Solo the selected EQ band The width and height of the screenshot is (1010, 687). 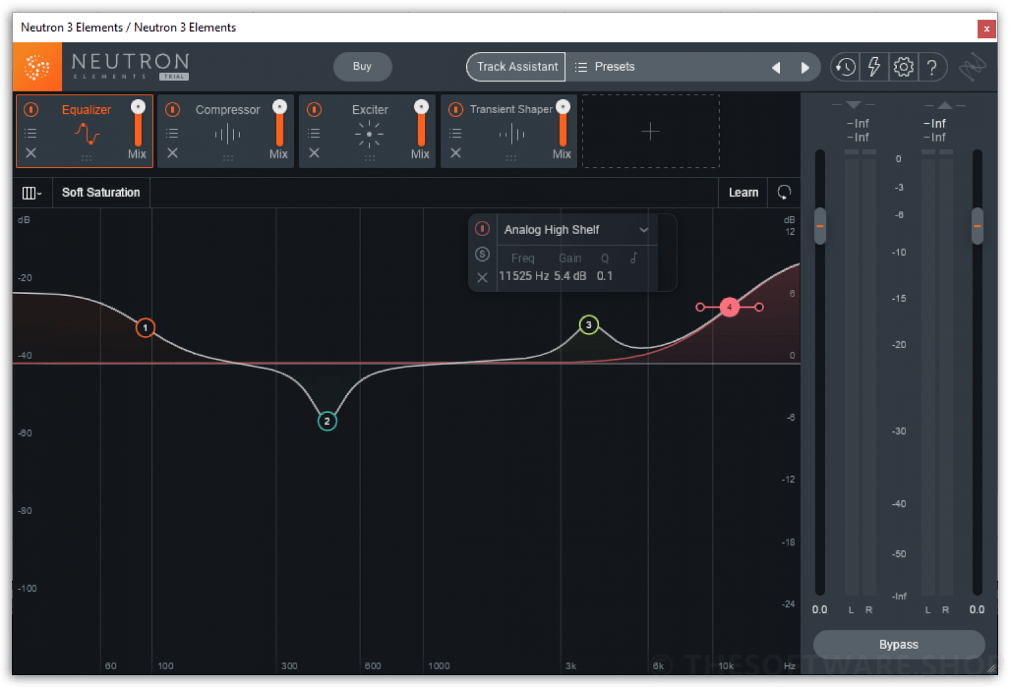click(482, 254)
